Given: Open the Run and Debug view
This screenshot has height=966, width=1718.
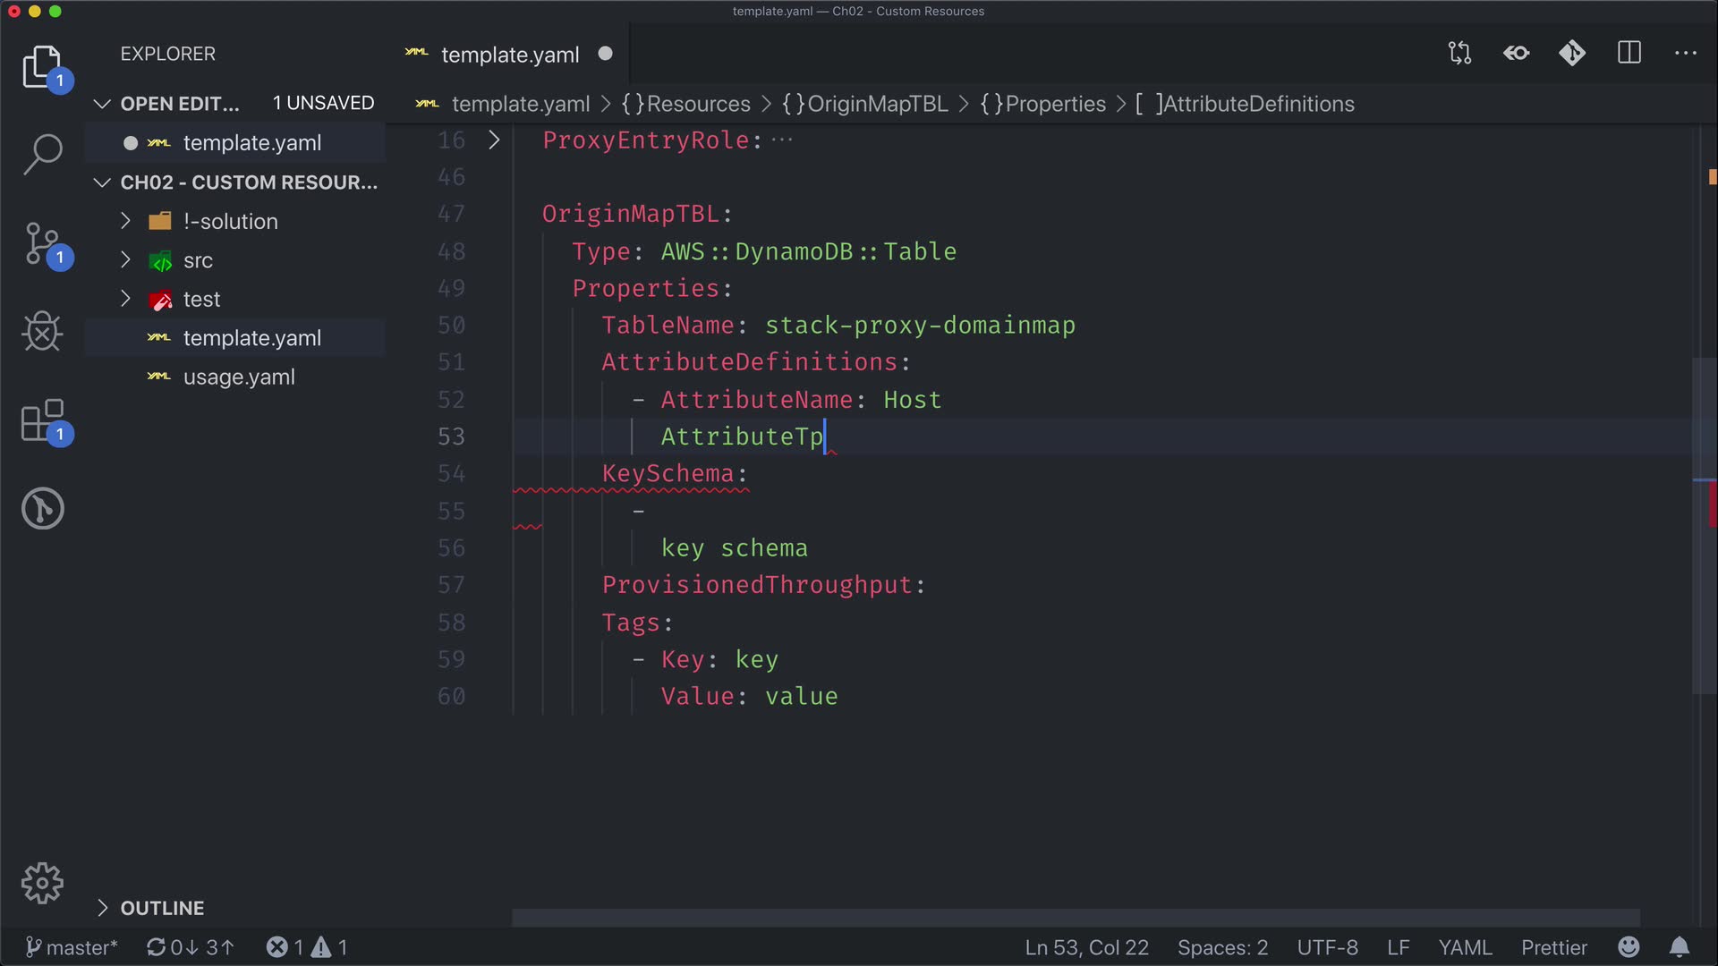Looking at the screenshot, I should coord(42,332).
